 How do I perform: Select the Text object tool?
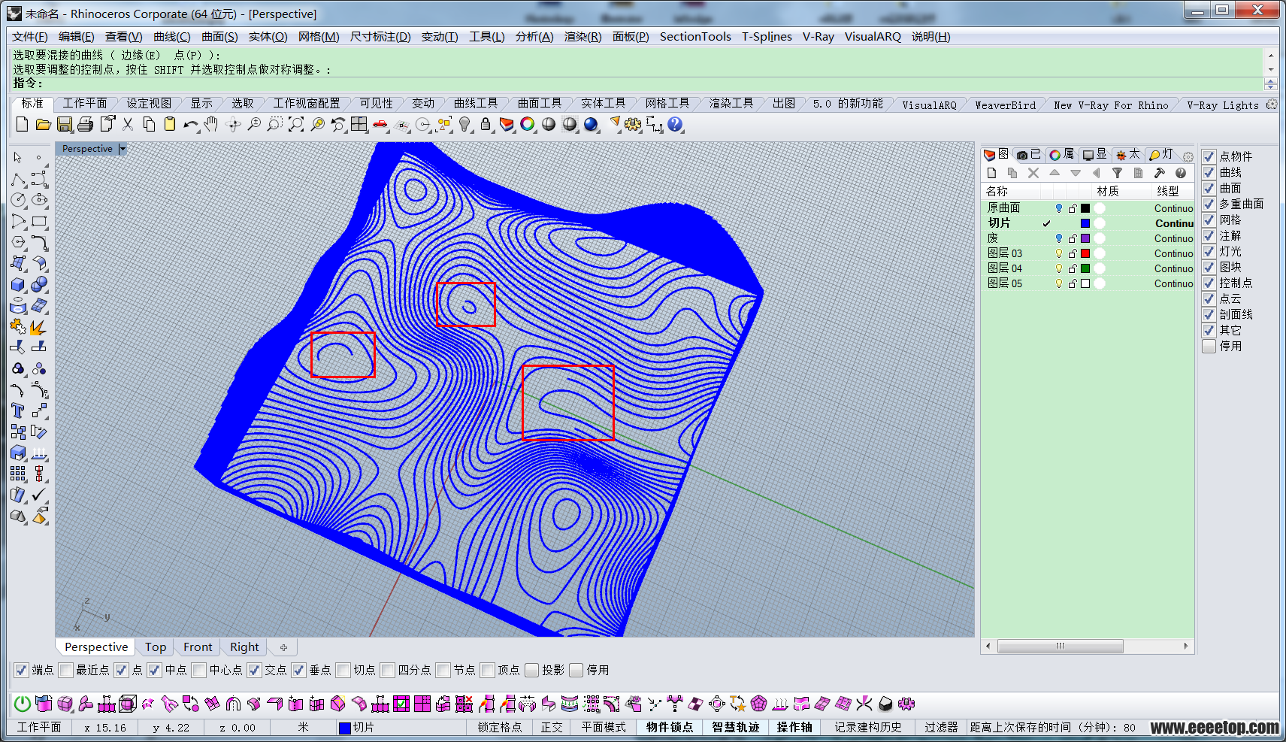click(18, 410)
